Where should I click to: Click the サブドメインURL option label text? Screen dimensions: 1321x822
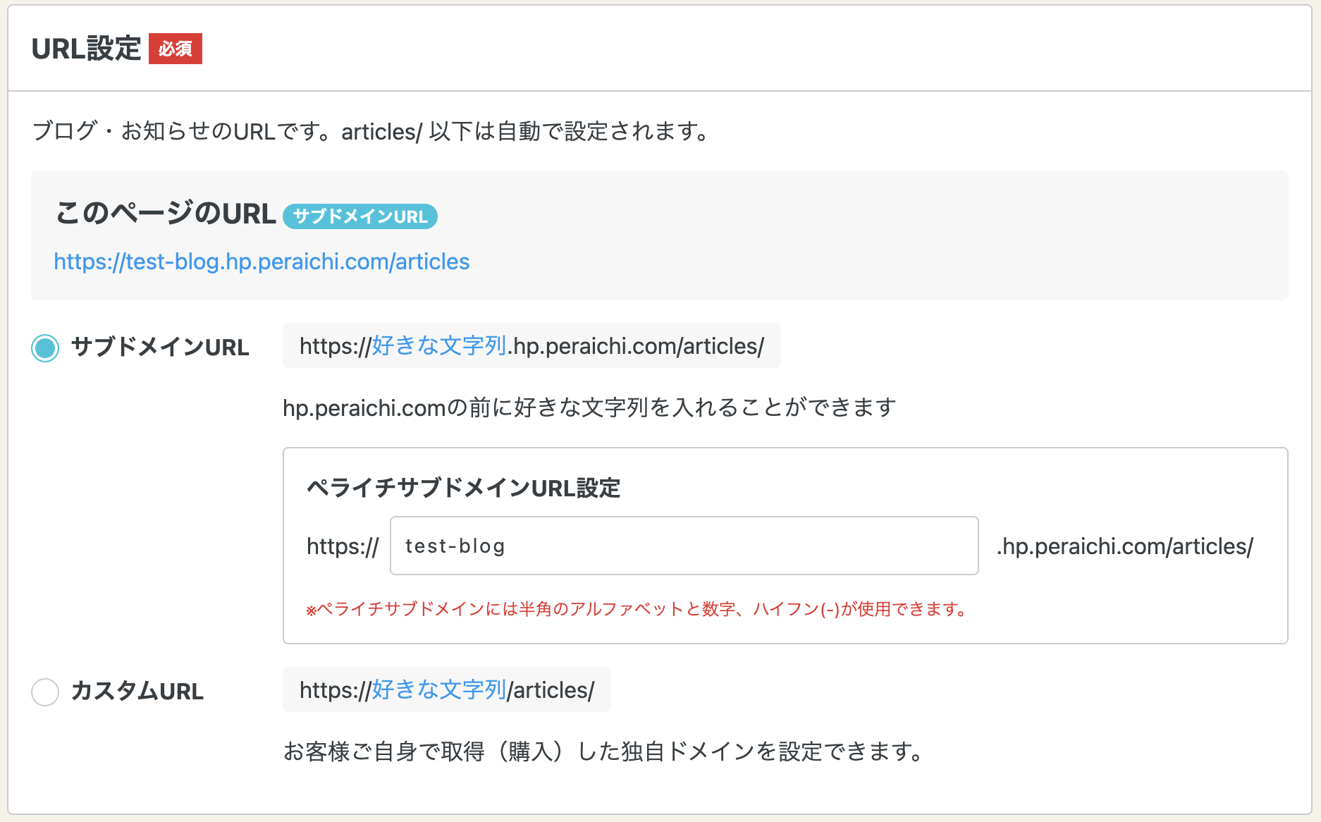(160, 348)
